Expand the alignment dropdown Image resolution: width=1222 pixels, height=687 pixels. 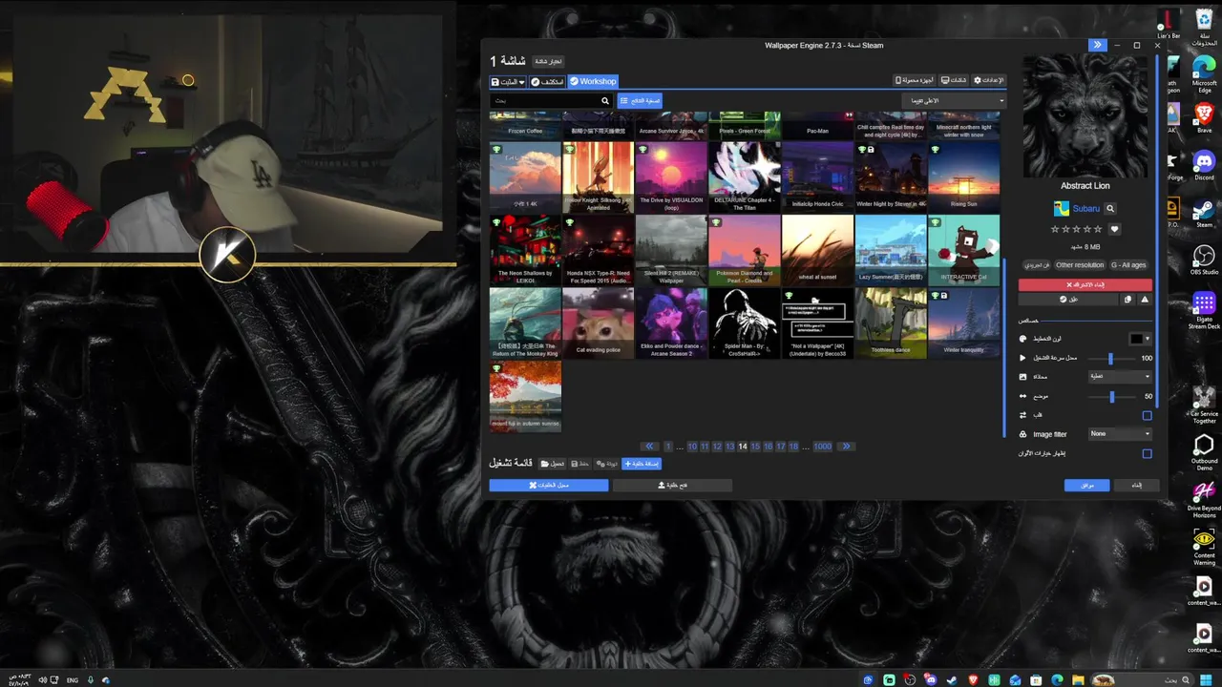pos(1120,376)
